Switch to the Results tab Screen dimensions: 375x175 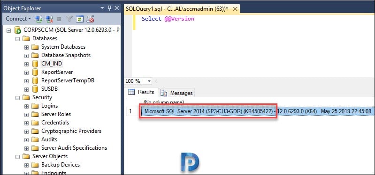[x=141, y=92]
